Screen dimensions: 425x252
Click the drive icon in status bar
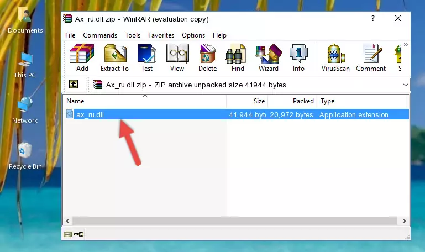(x=68, y=234)
